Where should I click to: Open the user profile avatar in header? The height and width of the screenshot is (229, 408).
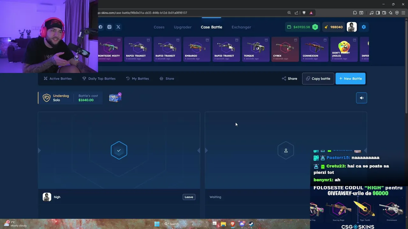[352, 27]
